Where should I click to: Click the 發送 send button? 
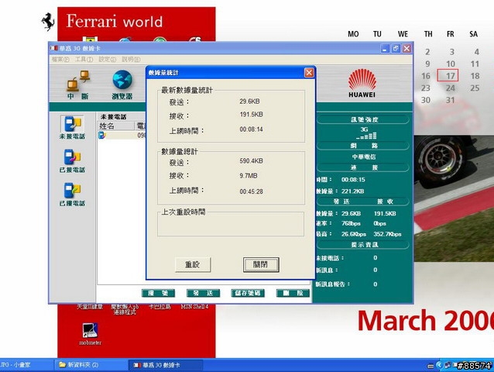[x=203, y=293]
